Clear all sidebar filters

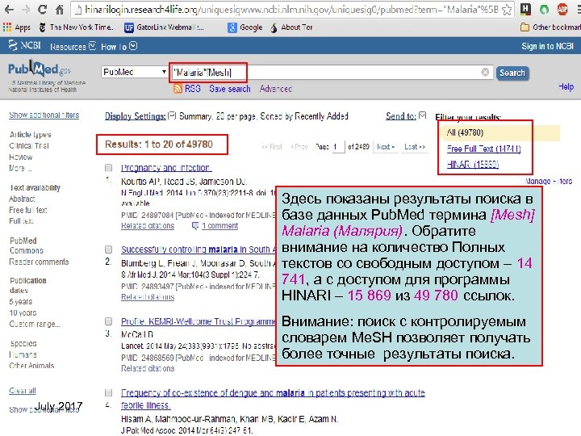pyautogui.click(x=23, y=391)
